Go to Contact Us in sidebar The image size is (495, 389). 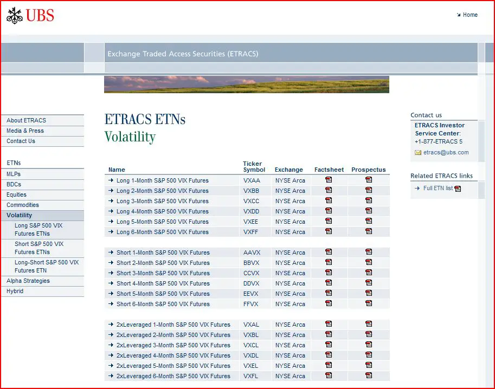43,141
